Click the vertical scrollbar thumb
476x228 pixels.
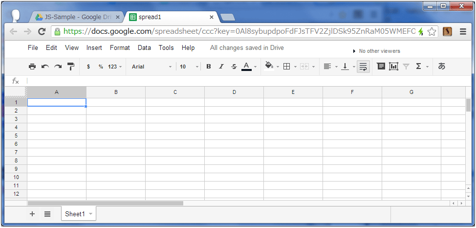coord(468,105)
